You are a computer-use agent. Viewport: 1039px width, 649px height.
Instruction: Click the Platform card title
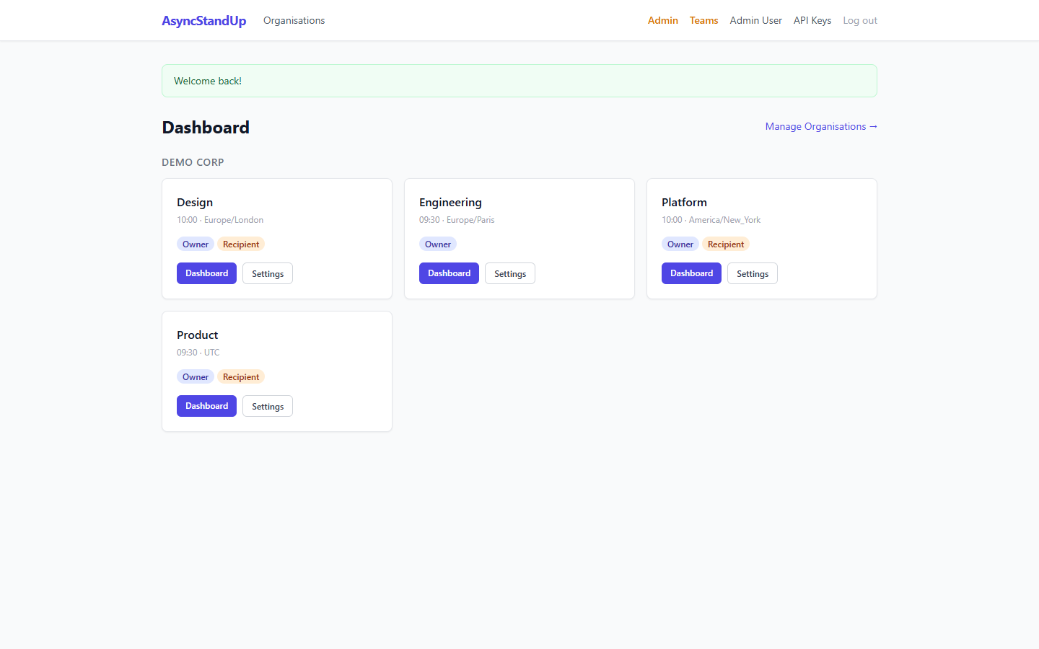coord(684,203)
